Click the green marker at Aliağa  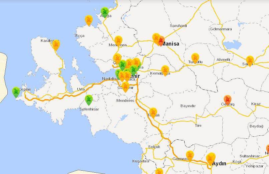(x=105, y=12)
